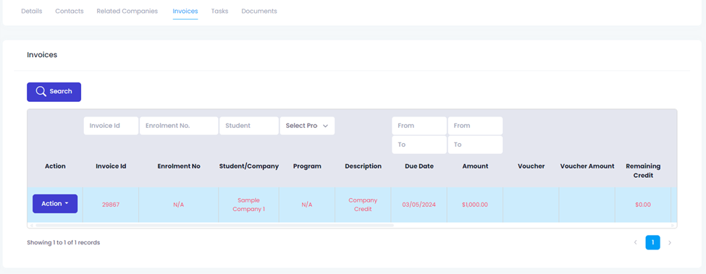Image resolution: width=706 pixels, height=274 pixels.
Task: Open invoice 29867 link
Action: tap(111, 205)
